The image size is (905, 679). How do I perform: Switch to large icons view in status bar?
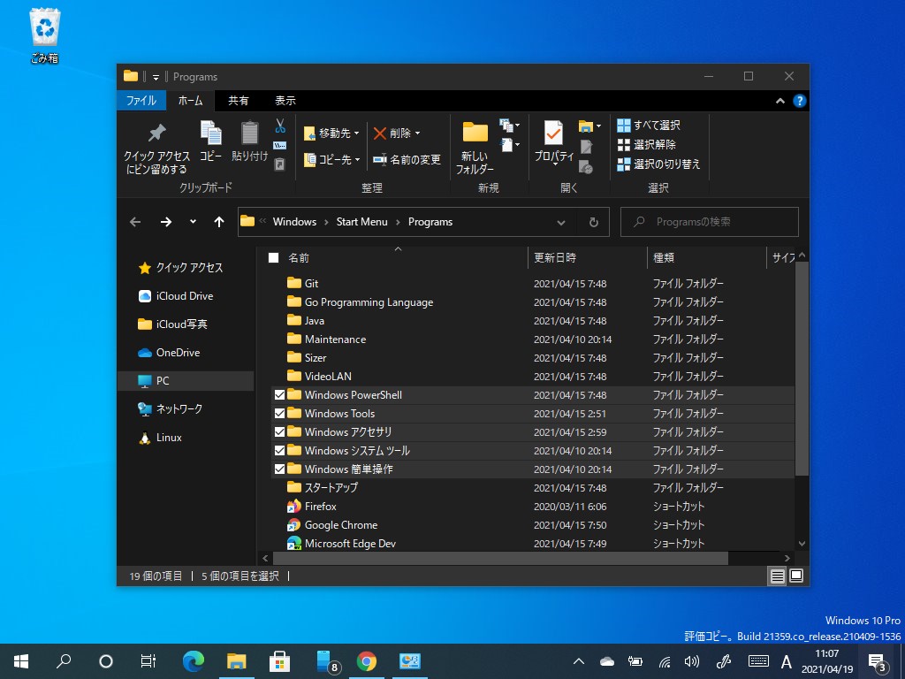(x=796, y=576)
